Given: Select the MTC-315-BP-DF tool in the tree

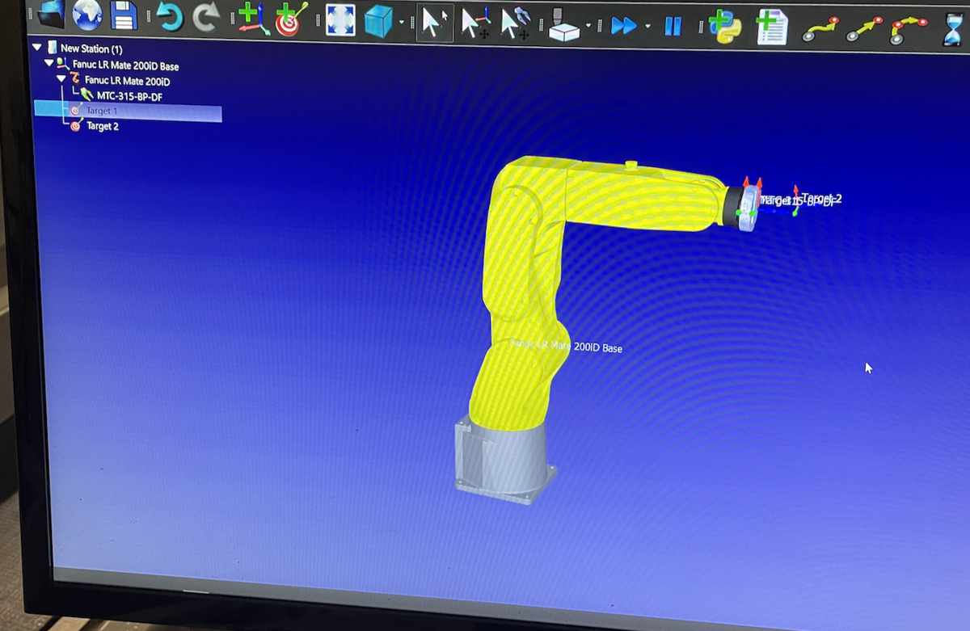Looking at the screenshot, I should tap(129, 96).
